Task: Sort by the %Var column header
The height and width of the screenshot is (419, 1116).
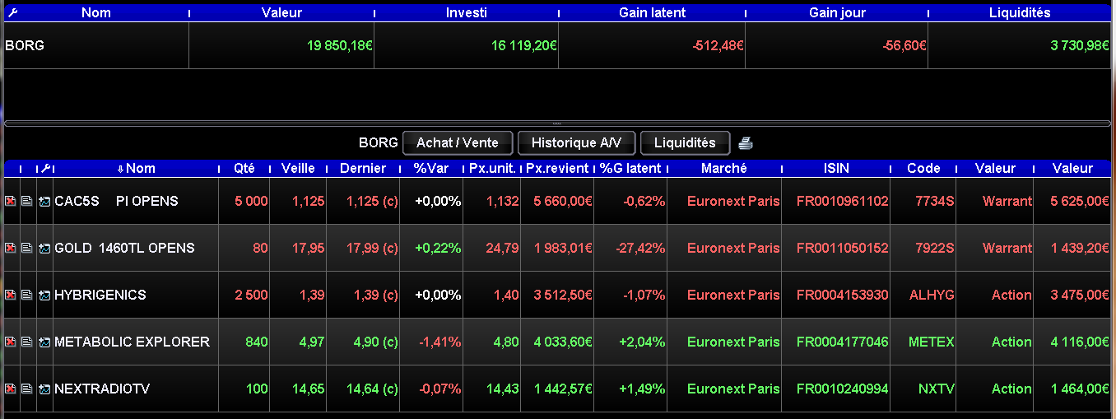Action: 431,169
